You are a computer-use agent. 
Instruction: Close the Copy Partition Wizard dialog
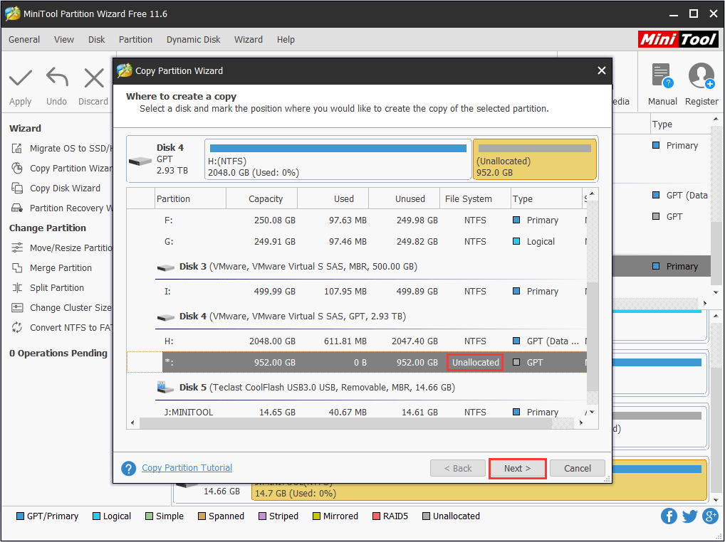point(602,70)
